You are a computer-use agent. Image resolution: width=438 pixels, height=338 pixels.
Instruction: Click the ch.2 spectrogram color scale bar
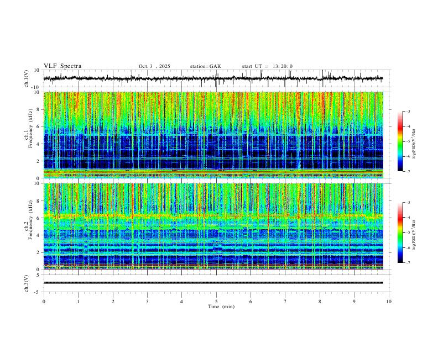point(400,233)
